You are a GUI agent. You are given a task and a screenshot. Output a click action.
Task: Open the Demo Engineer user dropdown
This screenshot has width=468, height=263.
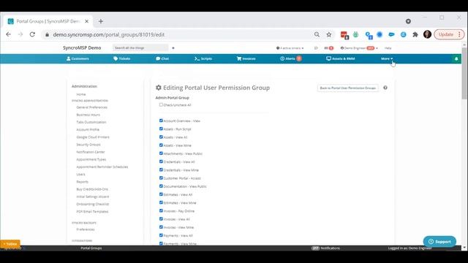[359, 48]
